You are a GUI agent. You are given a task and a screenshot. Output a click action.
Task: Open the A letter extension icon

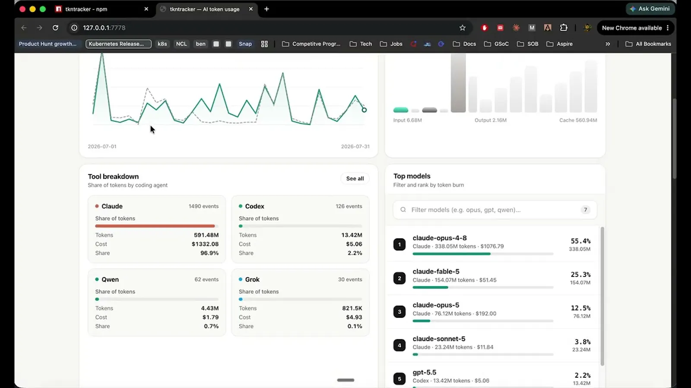click(548, 28)
